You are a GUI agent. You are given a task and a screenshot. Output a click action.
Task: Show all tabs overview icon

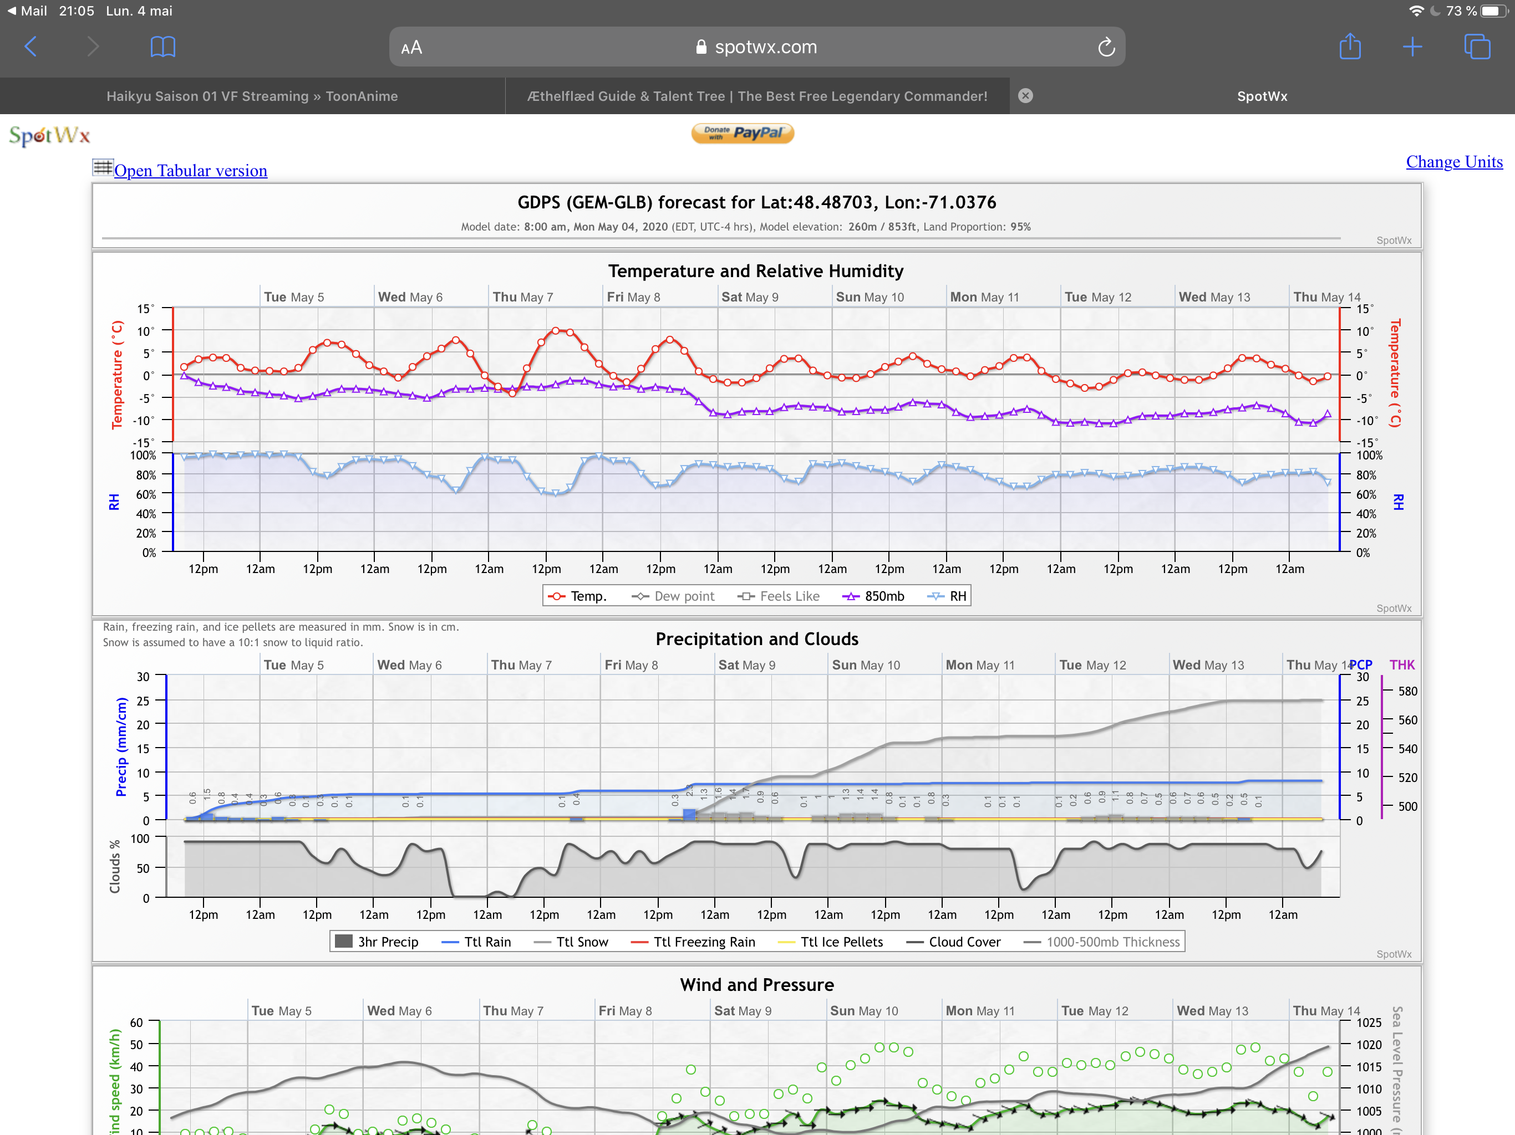(1476, 47)
